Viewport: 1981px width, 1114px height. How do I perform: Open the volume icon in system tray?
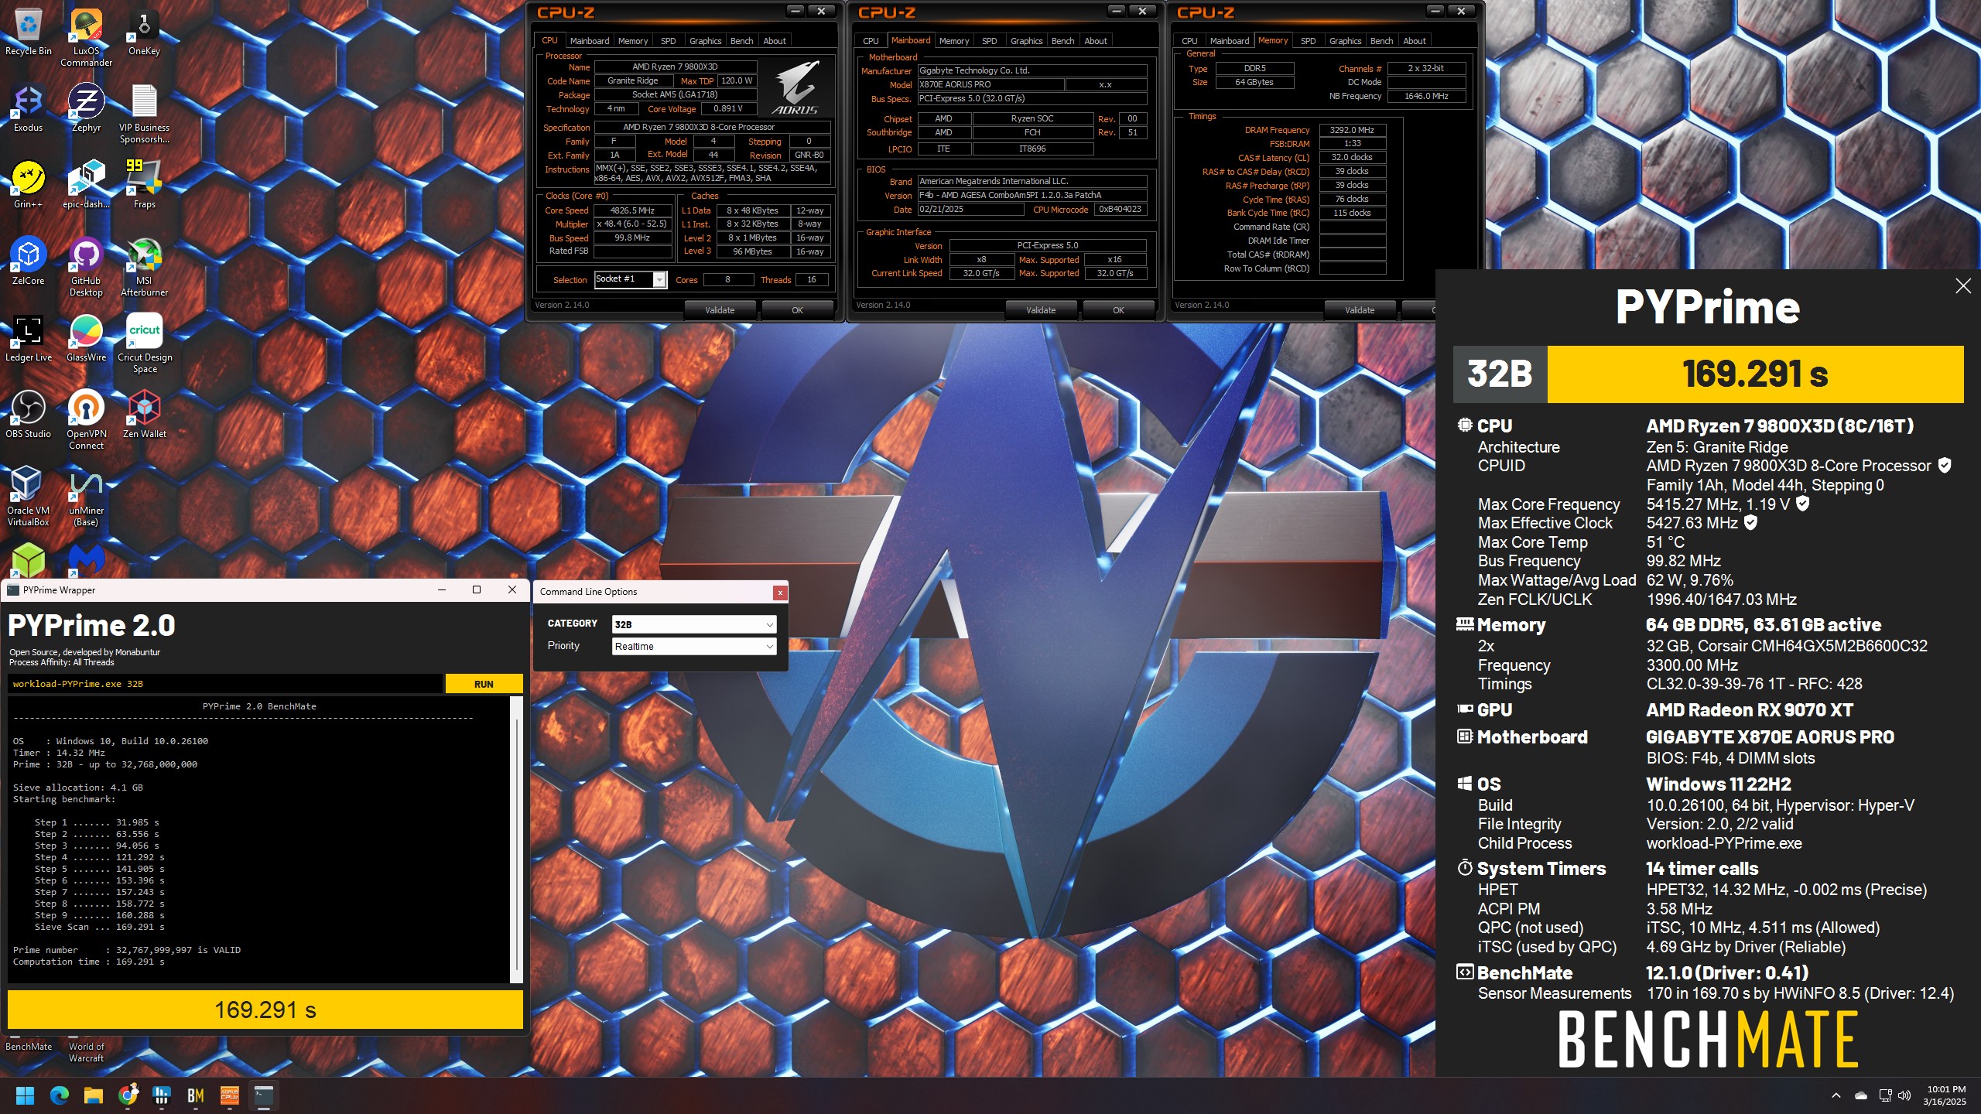pos(1904,1095)
